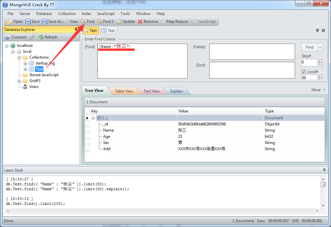The image size is (331, 227).
Task: Expand the startup_log collection node
Action: coord(25,63)
